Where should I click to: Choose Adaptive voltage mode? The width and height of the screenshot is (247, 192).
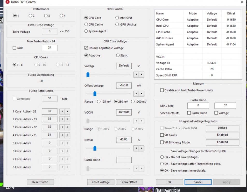tap(86, 55)
